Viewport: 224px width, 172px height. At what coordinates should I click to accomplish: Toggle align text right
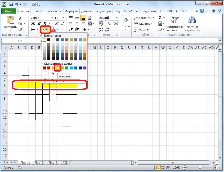83,23
